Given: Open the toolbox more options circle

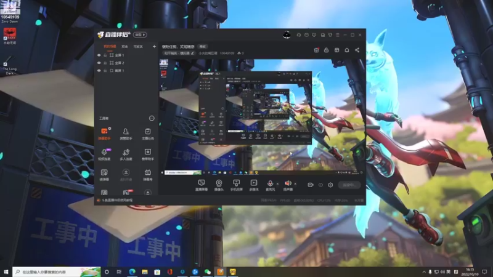Looking at the screenshot, I should [x=152, y=118].
